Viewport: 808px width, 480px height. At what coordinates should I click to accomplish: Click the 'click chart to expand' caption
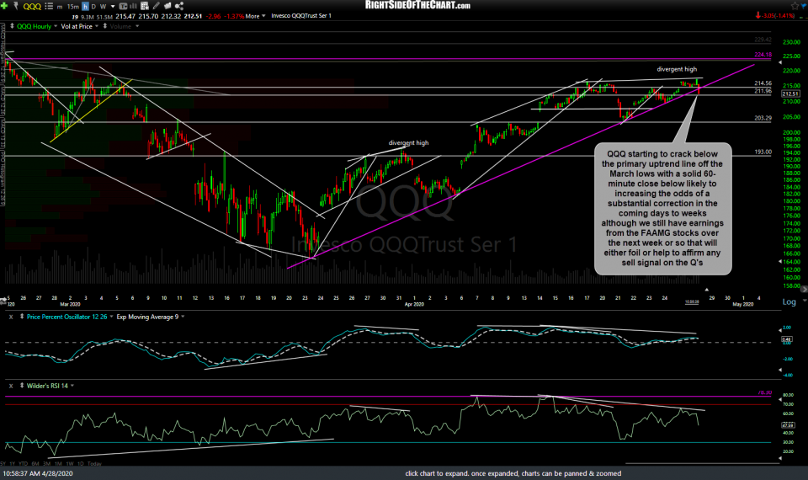pyautogui.click(x=513, y=473)
